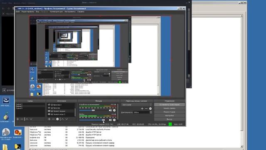Click the Mixer panel vertical scrollbar
This screenshot has width=266, height=150.
click(118, 112)
